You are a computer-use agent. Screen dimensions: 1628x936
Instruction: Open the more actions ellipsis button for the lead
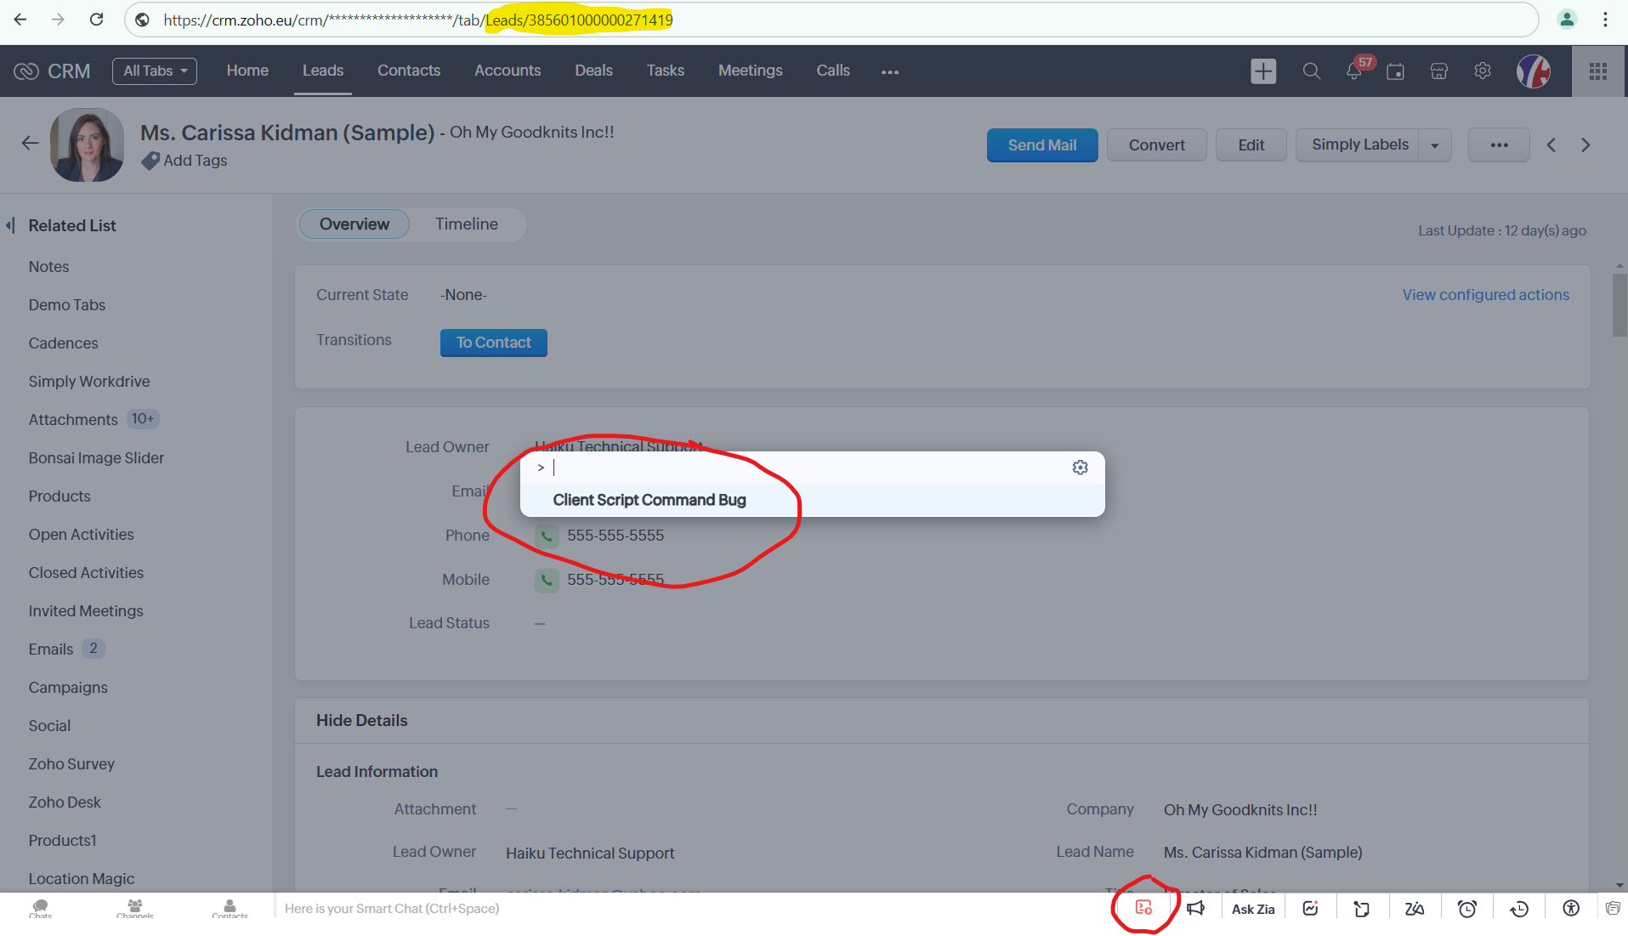[1500, 145]
